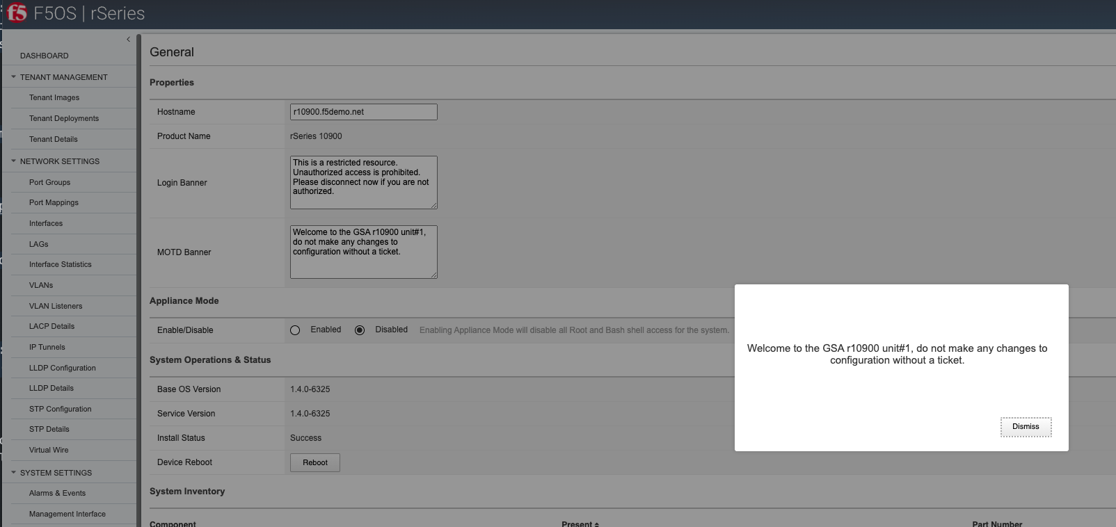Go to Port Groups
Viewport: 1116px width, 527px height.
50,183
